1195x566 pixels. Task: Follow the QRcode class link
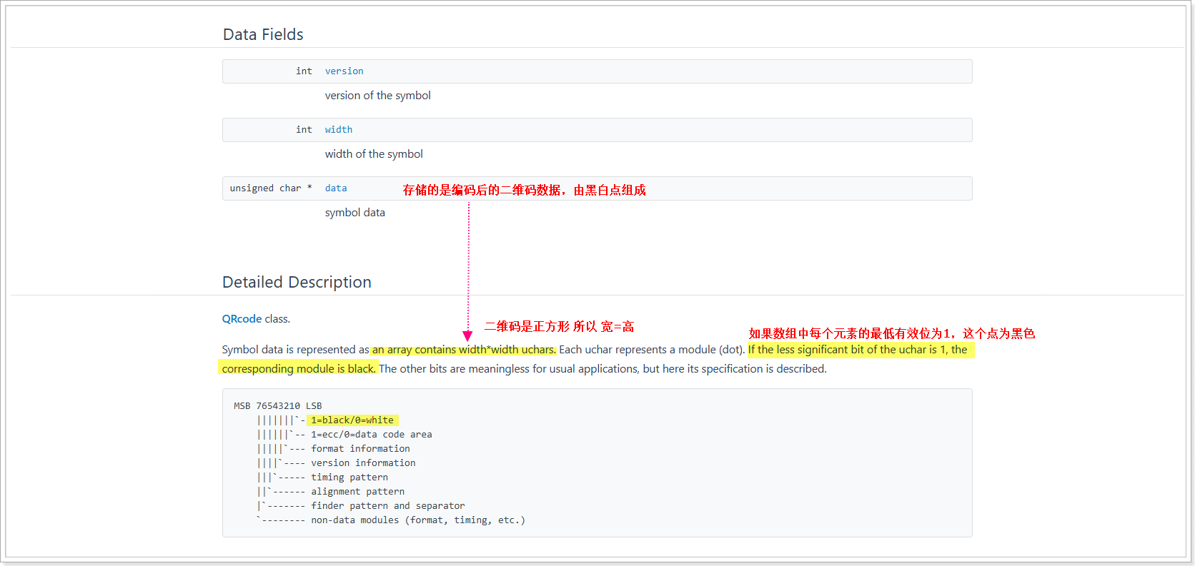tap(242, 319)
